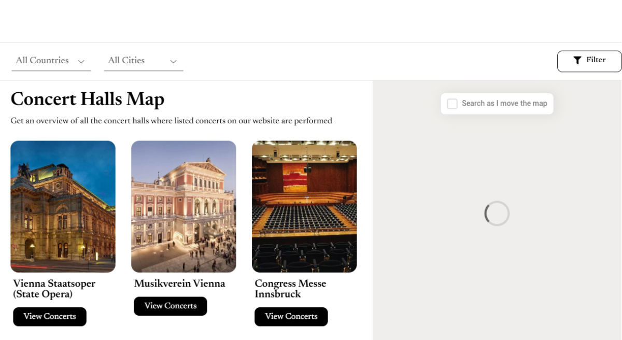
Task: Click the Concert Halls Map heading
Action: click(x=87, y=99)
